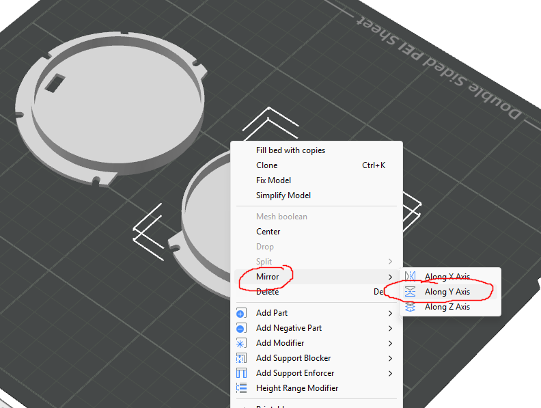Expand the Mirror submenu arrow
Screen dimensions: 541x408
(x=390, y=277)
